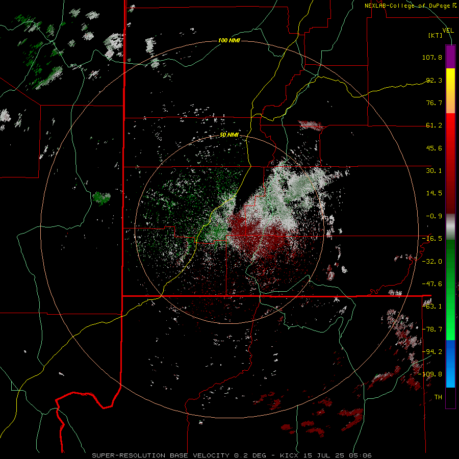Pick the purple segment of velocity color bar
Image resolution: width=459 pixels, height=459 pixels.
[x=450, y=57]
